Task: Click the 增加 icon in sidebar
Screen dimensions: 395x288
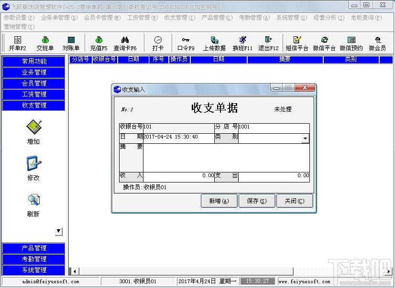Action: pos(33,127)
